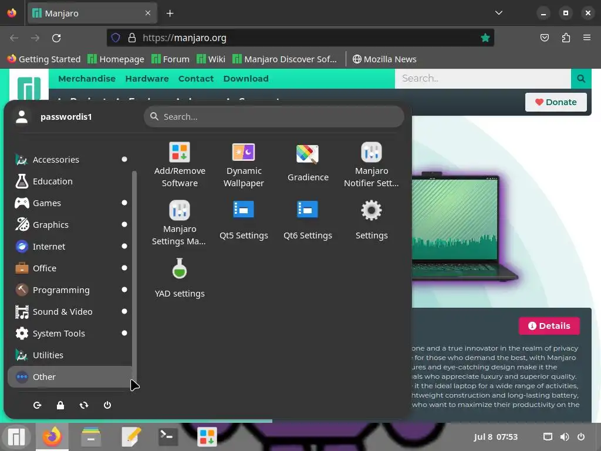Open the Contact link

point(196,79)
